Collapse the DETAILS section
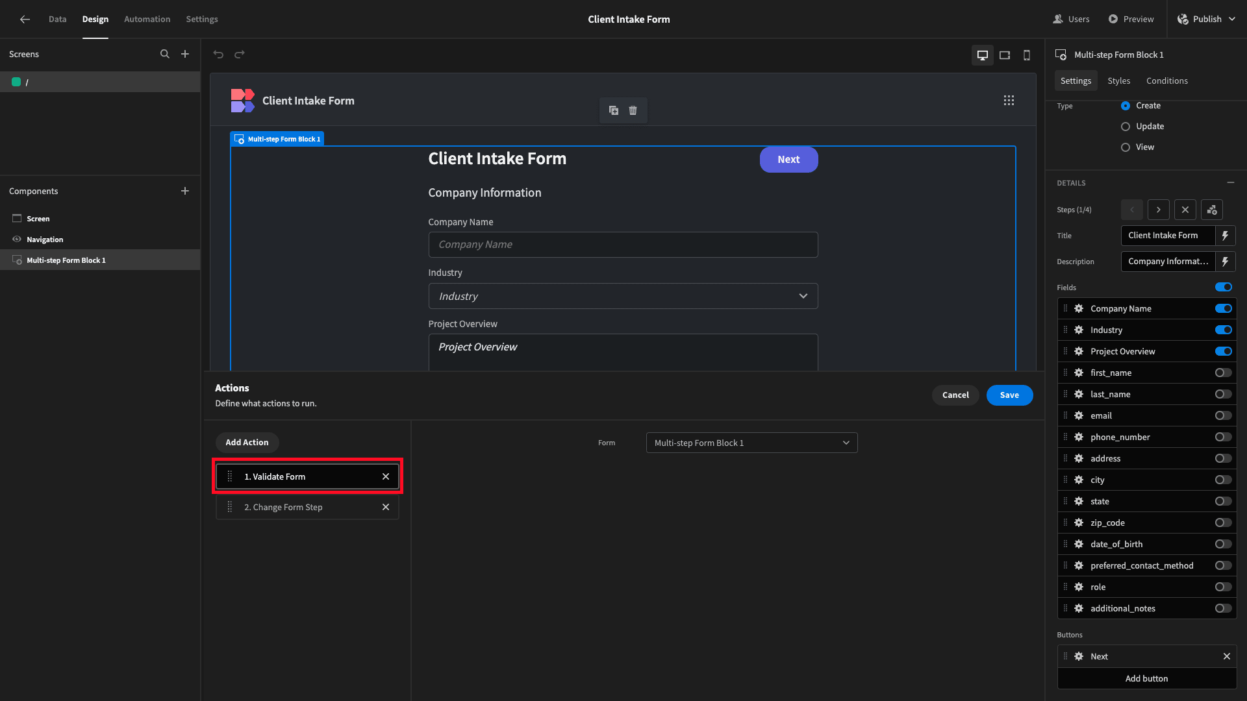 tap(1230, 183)
